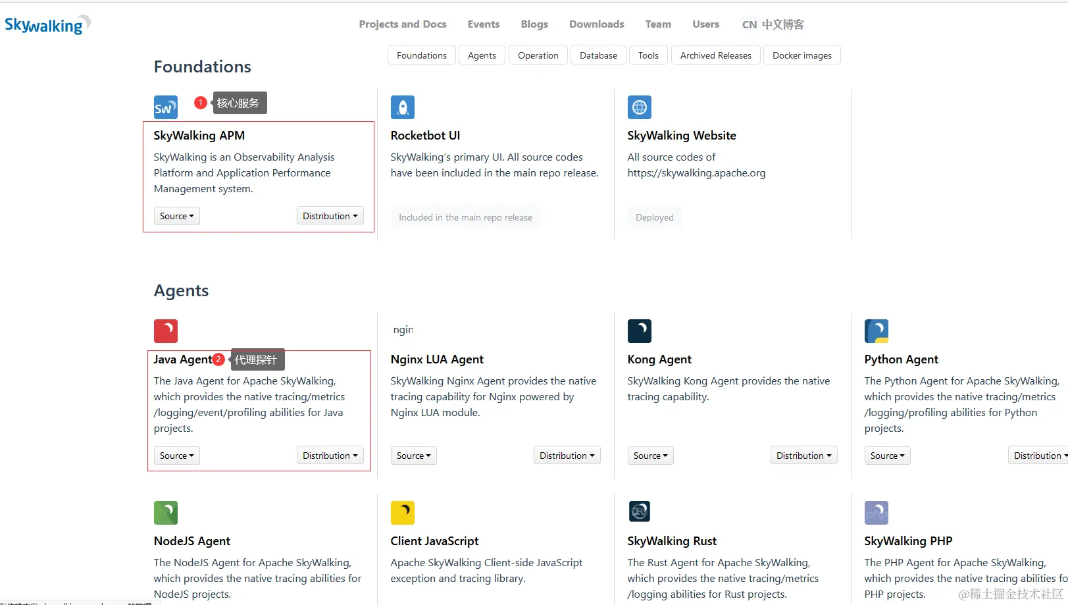Expand Java Agent Source dropdown

pyautogui.click(x=177, y=456)
